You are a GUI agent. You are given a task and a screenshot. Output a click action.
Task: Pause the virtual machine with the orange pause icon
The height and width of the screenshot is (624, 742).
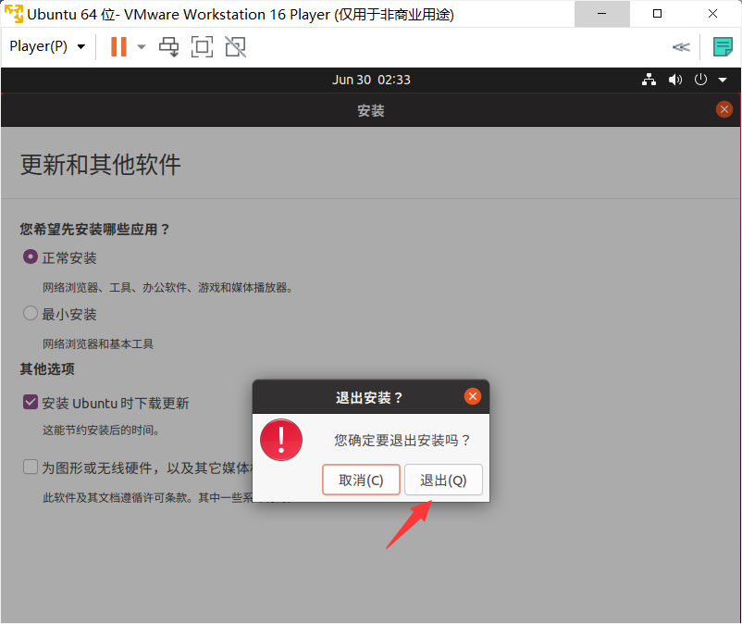click(118, 46)
